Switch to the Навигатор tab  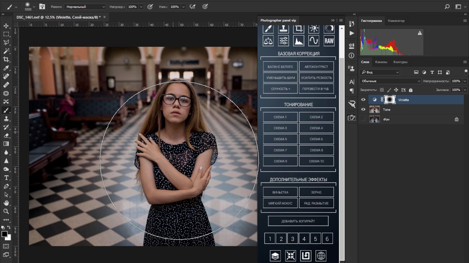[x=396, y=21]
